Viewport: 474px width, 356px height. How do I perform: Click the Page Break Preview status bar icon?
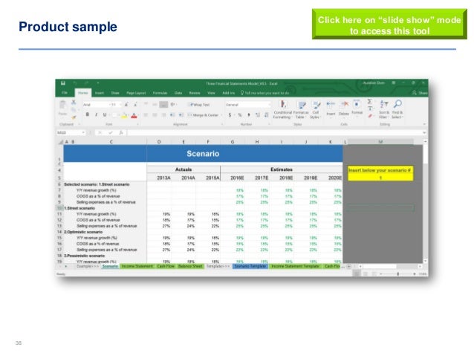pyautogui.click(x=374, y=274)
